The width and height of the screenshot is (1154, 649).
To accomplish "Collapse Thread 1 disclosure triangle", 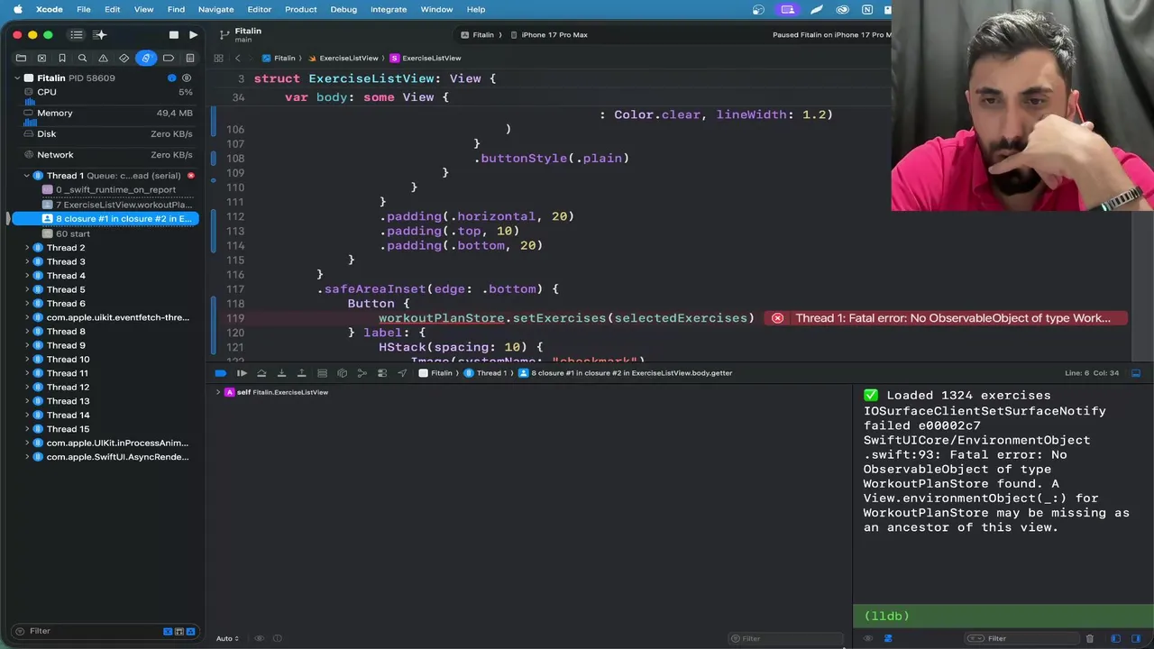I will tap(27, 176).
